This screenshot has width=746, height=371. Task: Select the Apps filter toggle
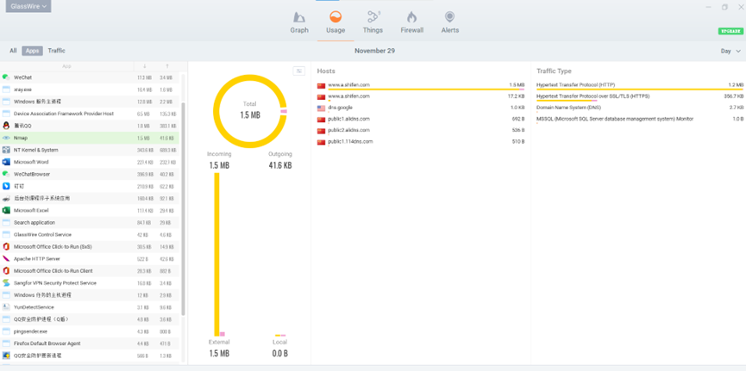[33, 51]
